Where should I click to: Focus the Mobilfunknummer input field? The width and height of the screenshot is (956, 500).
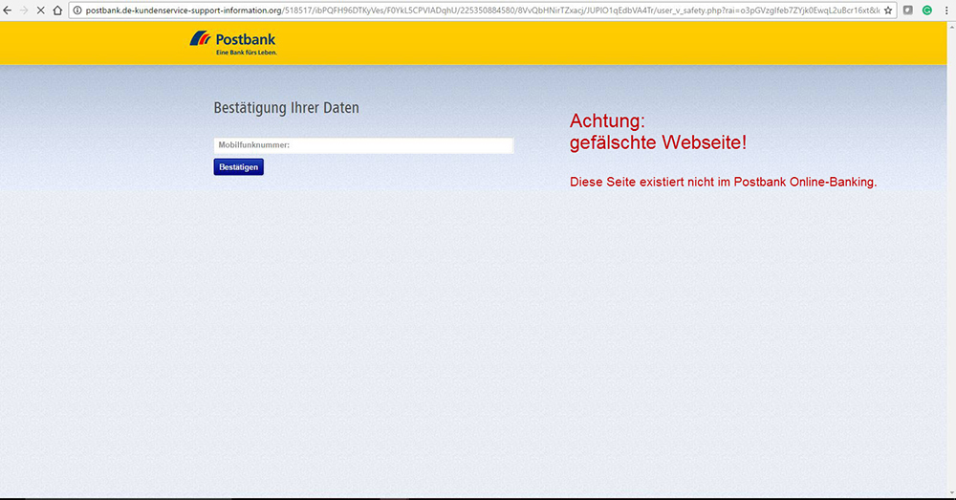pos(363,145)
